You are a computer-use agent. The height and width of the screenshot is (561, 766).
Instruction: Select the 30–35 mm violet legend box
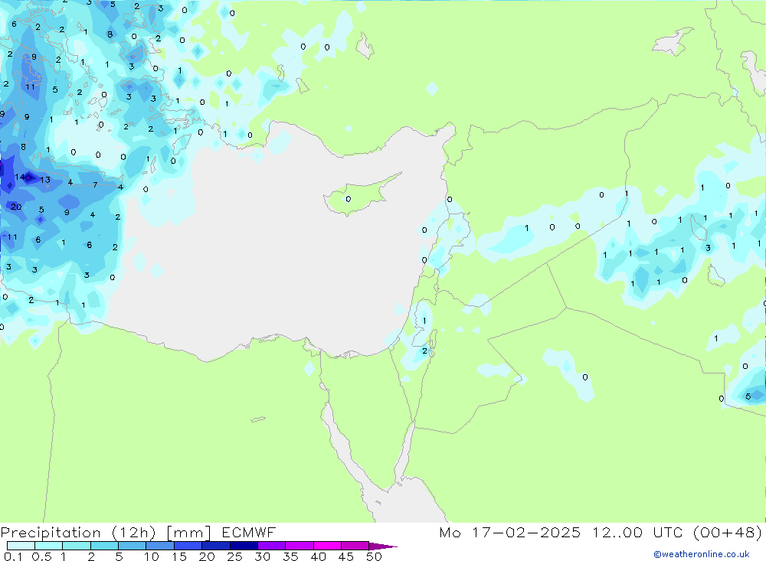pyautogui.click(x=272, y=546)
